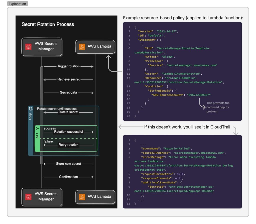The width and height of the screenshot is (256, 224).
Task: Click the "sourceIPAddress" key in CloudTrail log
Action: coord(155,153)
